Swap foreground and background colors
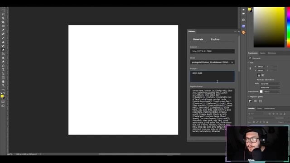290x163 pixels. pos(4,93)
